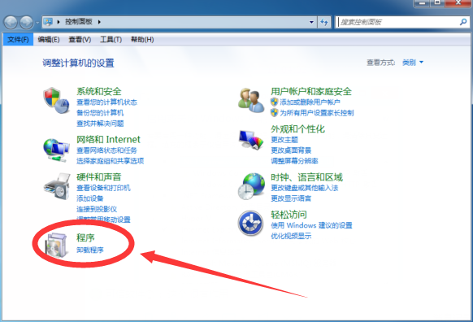Screen dimensions: 473x322
Task: Open the Ease of Access icon
Action: click(250, 223)
